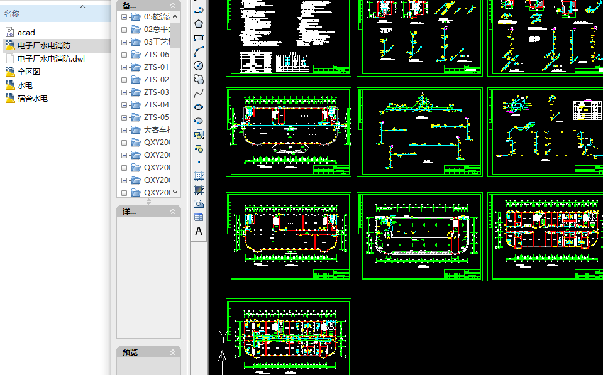Screen dimensions: 603x375
Task: Expand the ZTS-01 tree node
Action: click(124, 67)
